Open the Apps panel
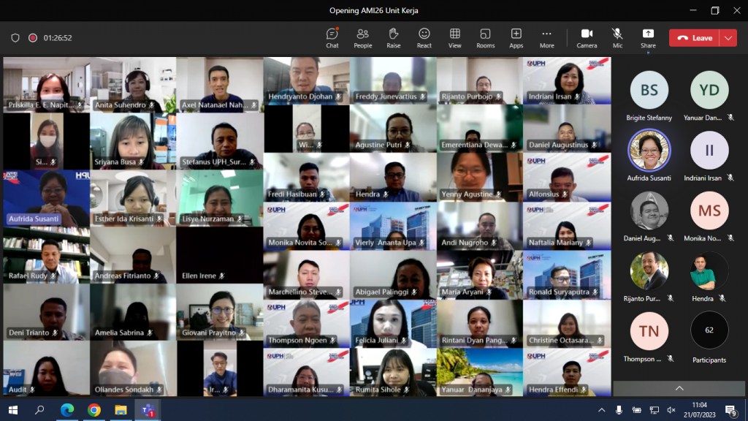The image size is (748, 421). [516, 37]
